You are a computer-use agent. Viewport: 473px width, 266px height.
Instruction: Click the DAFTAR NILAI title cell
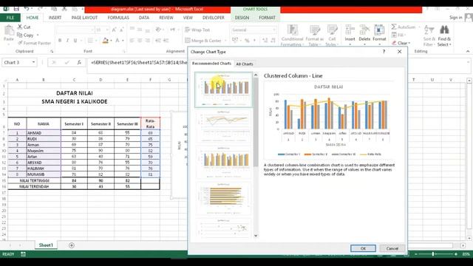[x=75, y=93]
